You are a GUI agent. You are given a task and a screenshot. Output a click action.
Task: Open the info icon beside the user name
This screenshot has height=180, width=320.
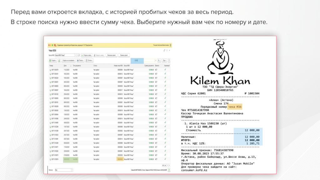(171, 45)
